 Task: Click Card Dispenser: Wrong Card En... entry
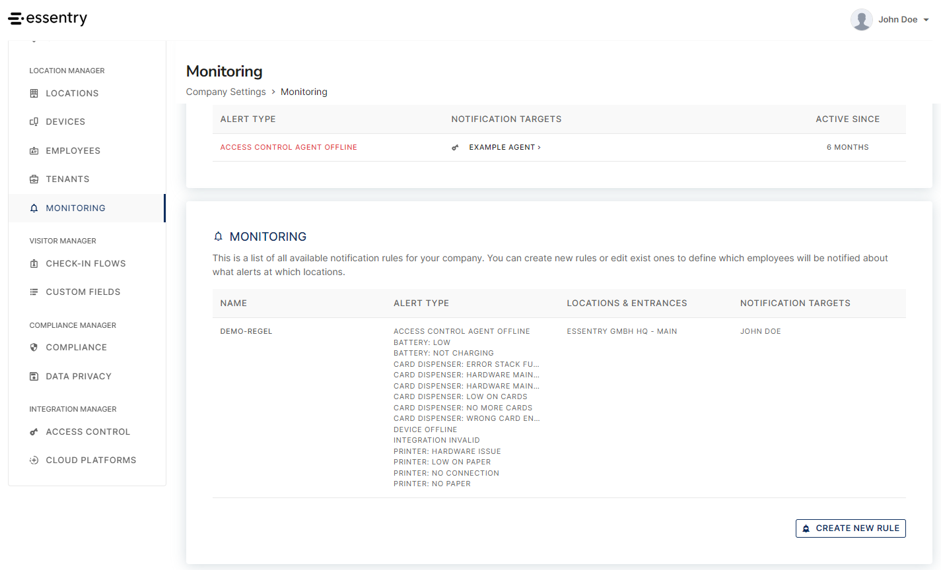click(x=467, y=418)
